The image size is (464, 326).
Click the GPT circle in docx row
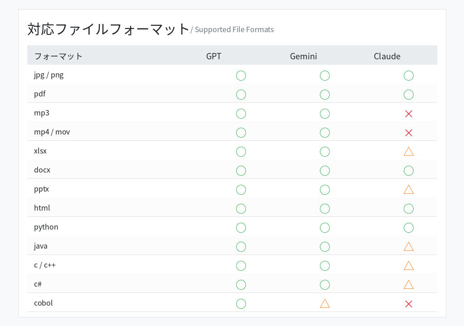click(241, 171)
